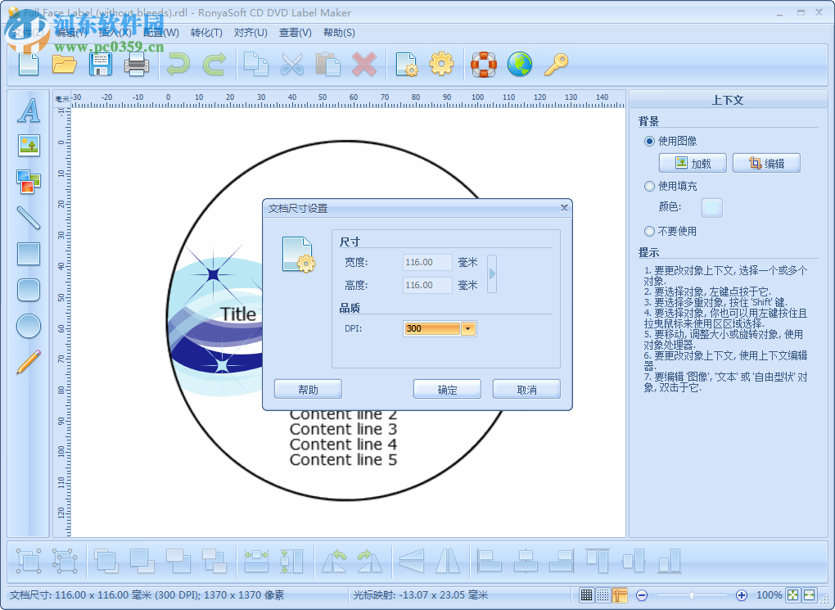Select the Insert Image tool

pos(28,146)
